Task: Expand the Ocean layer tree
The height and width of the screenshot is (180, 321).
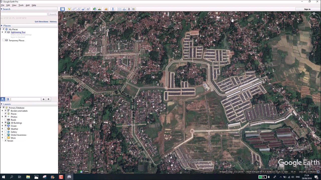Action: [3, 126]
